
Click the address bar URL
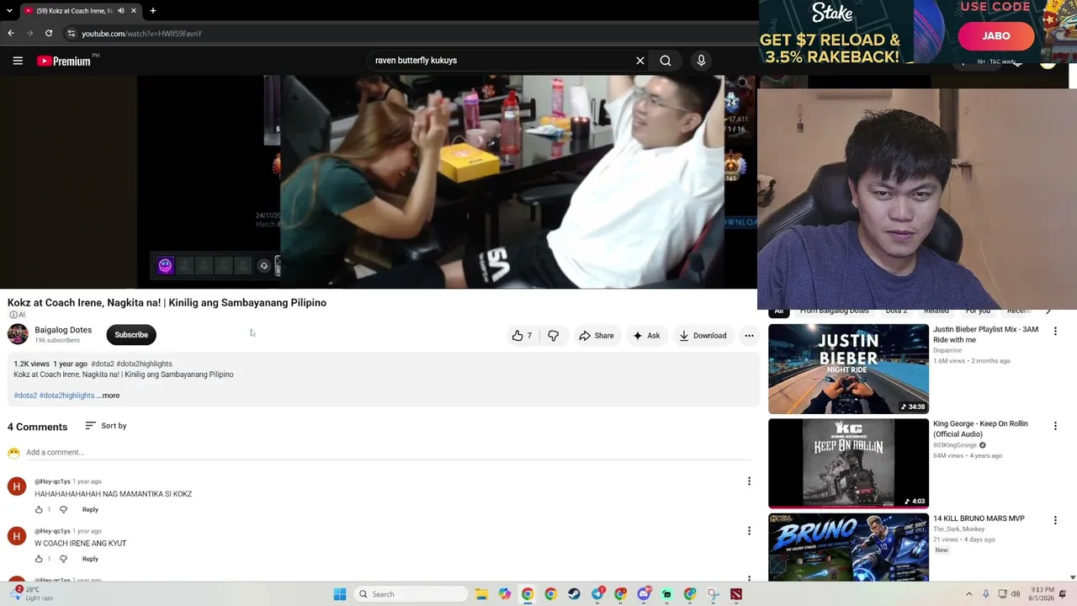point(141,34)
